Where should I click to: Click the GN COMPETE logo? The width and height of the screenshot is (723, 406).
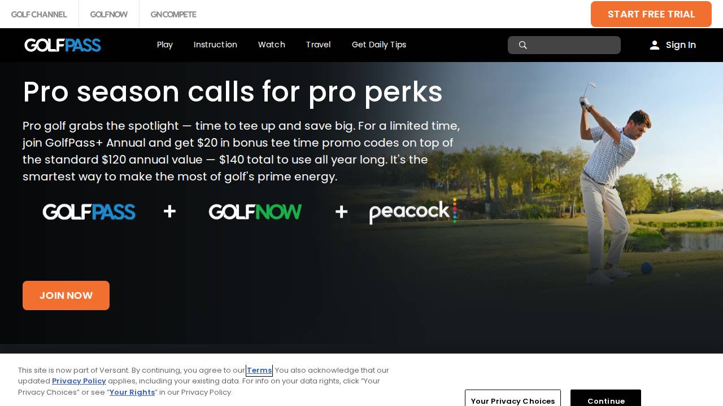[x=173, y=14]
